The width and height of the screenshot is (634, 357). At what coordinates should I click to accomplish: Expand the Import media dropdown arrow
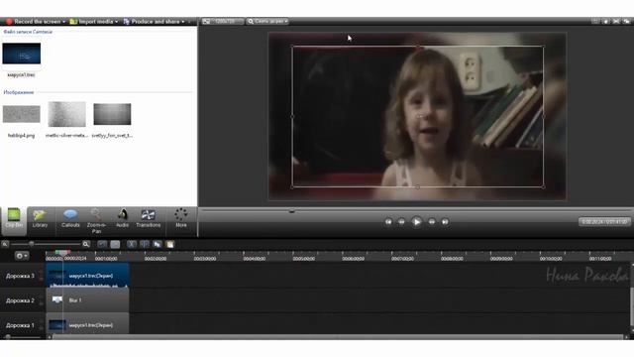(117, 22)
